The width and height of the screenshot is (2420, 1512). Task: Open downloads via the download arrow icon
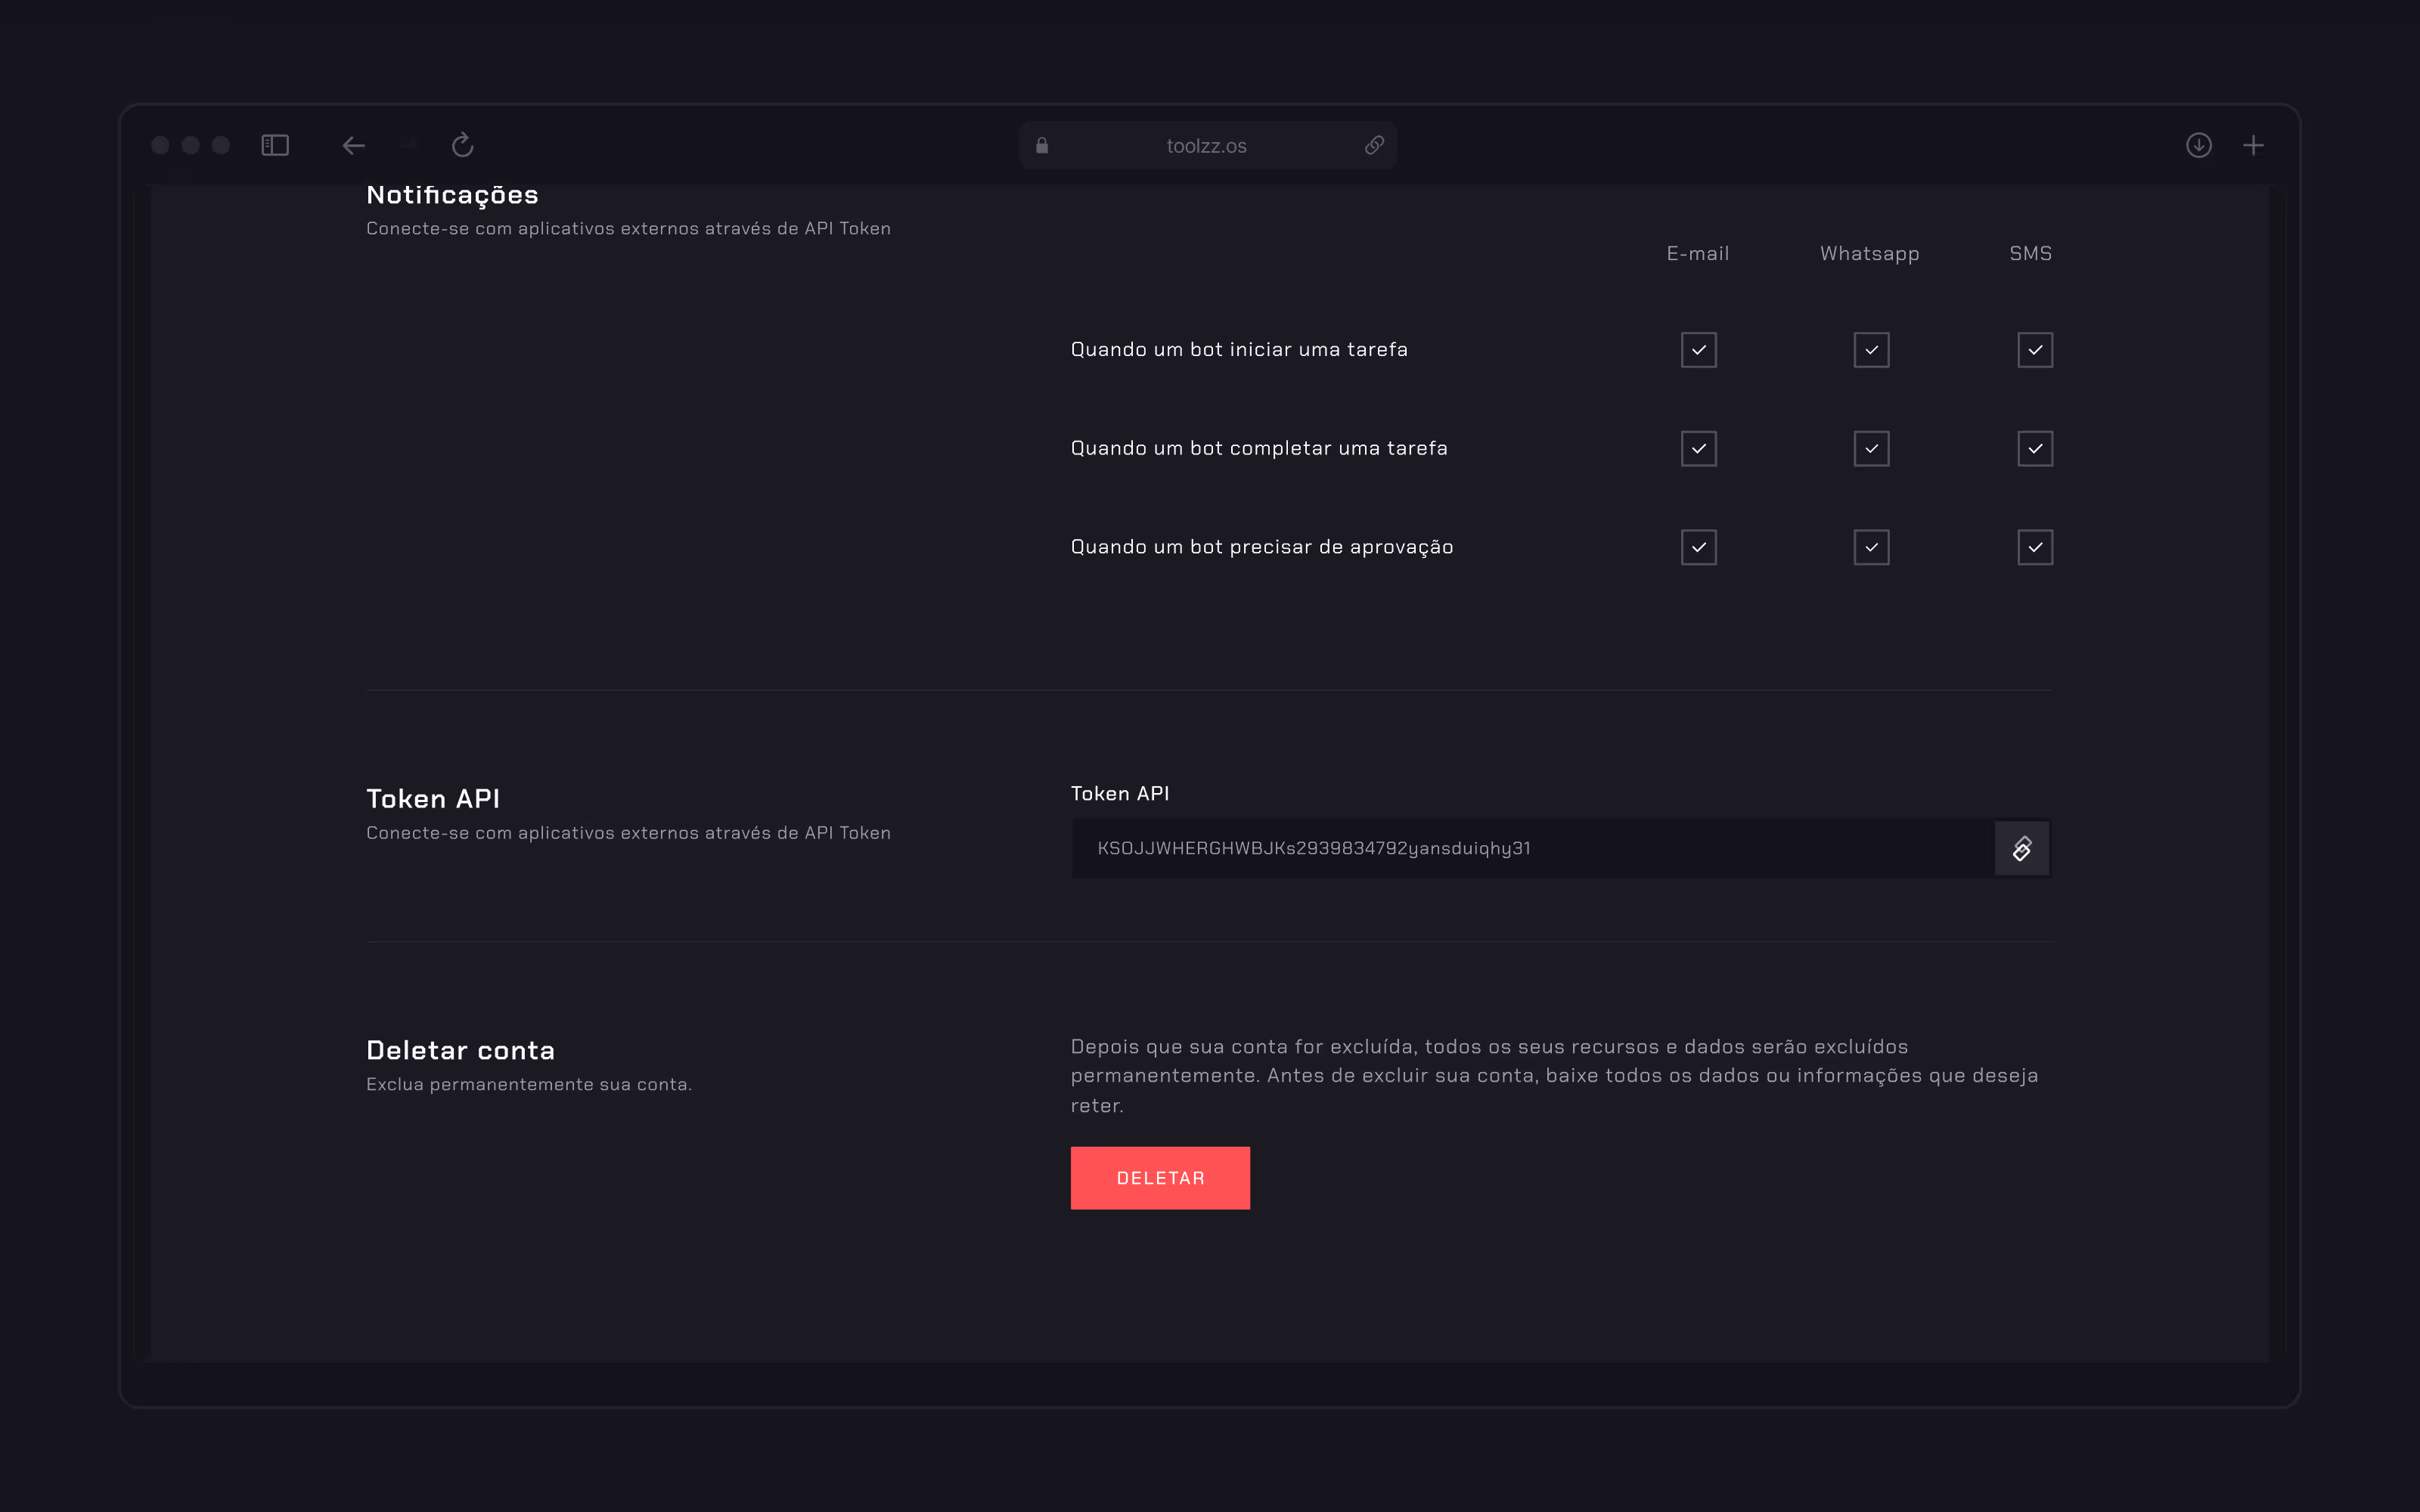click(x=2198, y=146)
